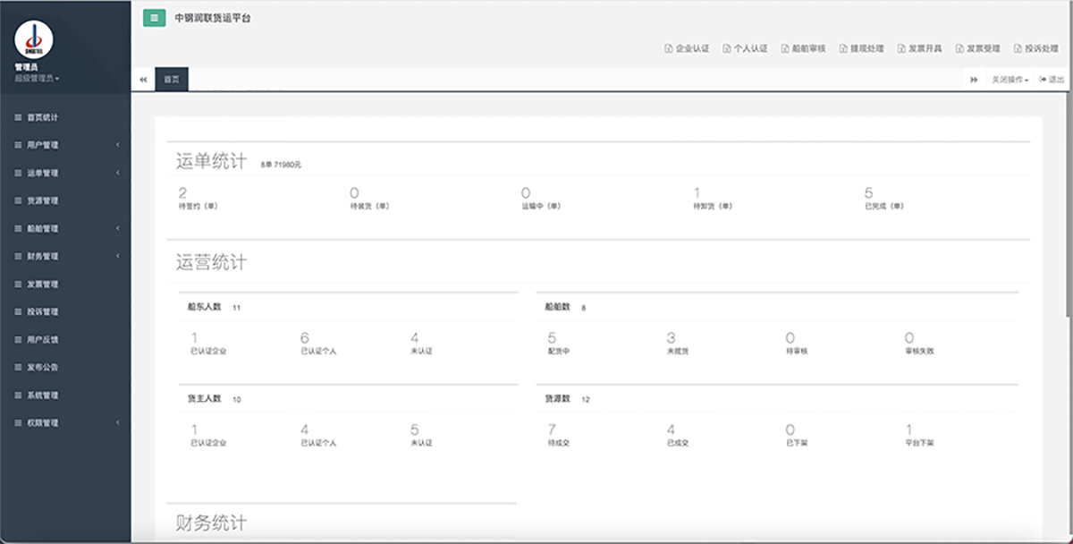Open the 超级管理员 user dropdown

point(37,79)
